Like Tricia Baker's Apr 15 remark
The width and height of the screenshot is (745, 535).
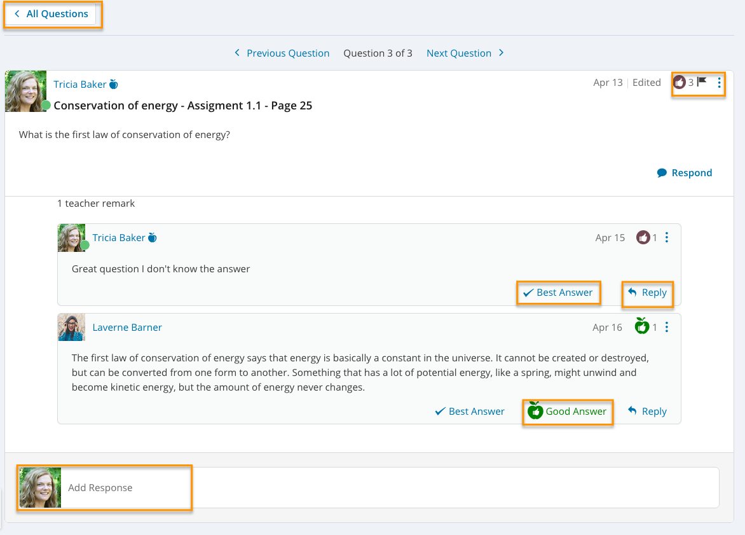coord(643,237)
